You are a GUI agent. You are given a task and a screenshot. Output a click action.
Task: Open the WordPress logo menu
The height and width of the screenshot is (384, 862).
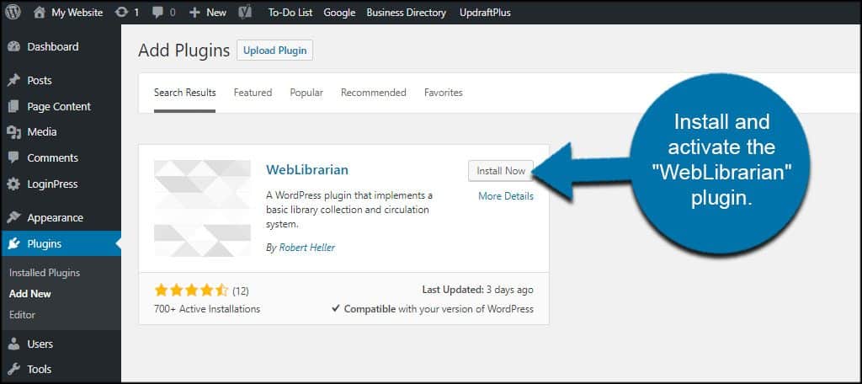point(13,12)
